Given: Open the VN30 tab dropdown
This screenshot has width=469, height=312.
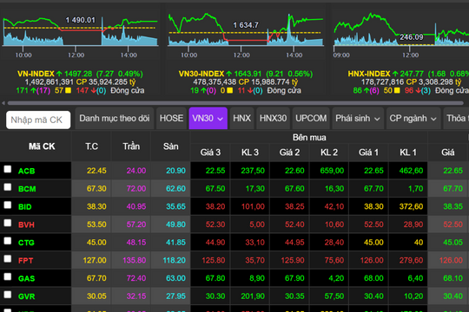Looking at the screenshot, I should (x=208, y=119).
